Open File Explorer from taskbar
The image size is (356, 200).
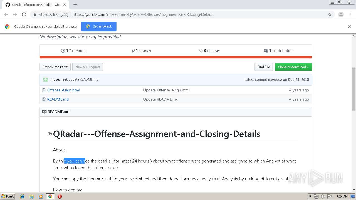31,196
